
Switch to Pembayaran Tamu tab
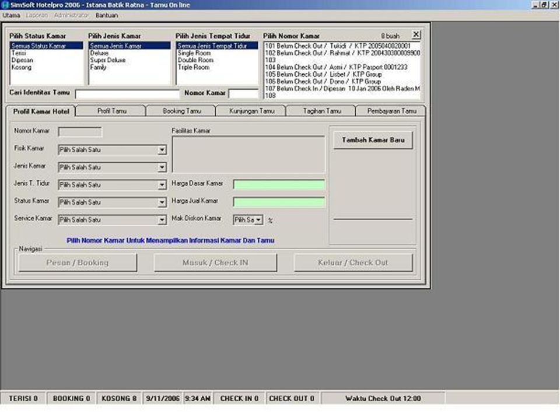point(391,111)
